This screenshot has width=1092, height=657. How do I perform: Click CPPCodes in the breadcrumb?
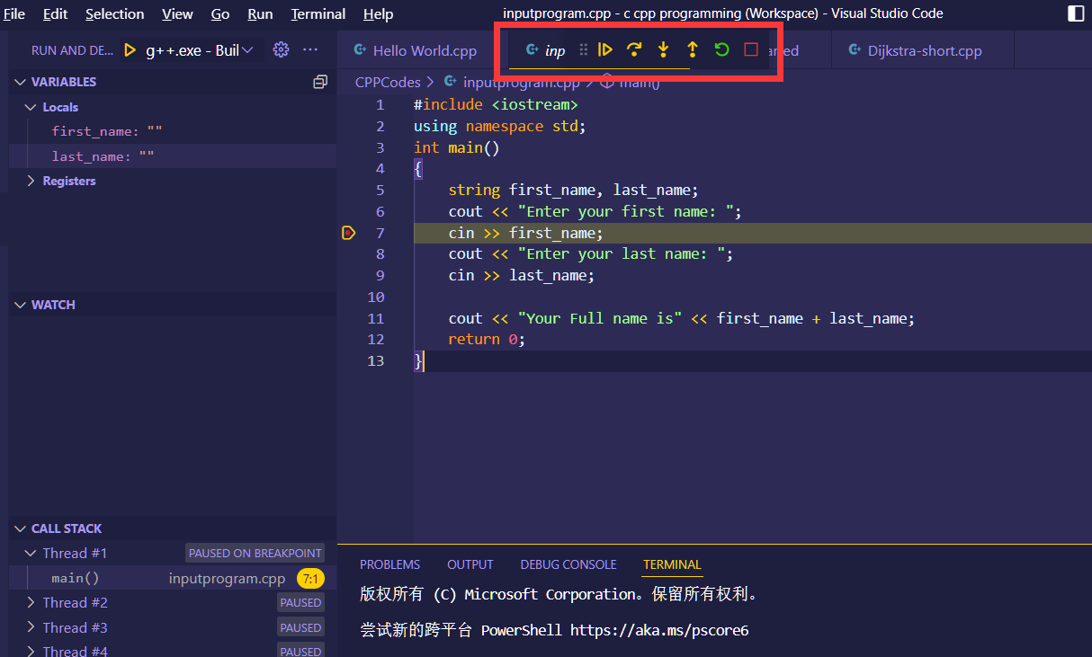[388, 82]
